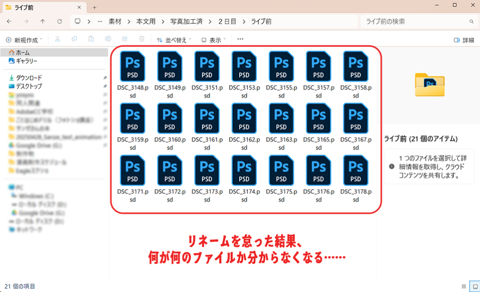Select the DSC_3167.psd file icon
Image resolution: width=480 pixels, height=292 pixels.
[356, 118]
